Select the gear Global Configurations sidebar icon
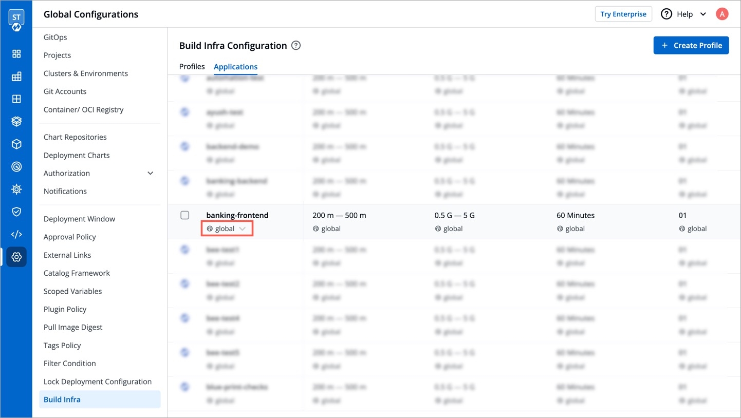This screenshot has height=418, width=741. pyautogui.click(x=16, y=257)
